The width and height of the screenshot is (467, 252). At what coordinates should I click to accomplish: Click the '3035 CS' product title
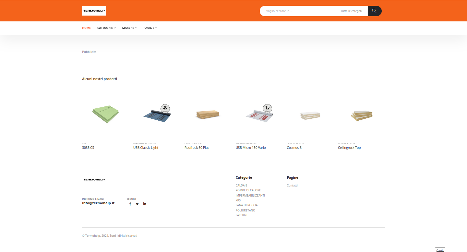[88, 148]
